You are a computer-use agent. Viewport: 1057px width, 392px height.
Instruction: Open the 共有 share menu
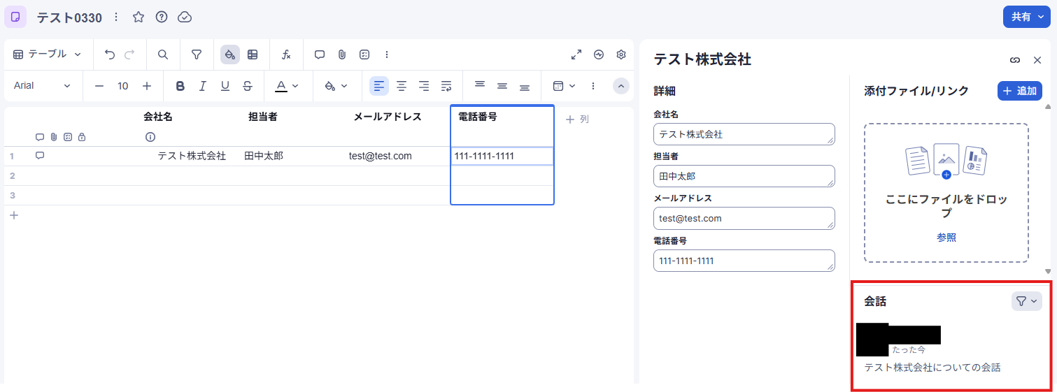coord(1026,17)
